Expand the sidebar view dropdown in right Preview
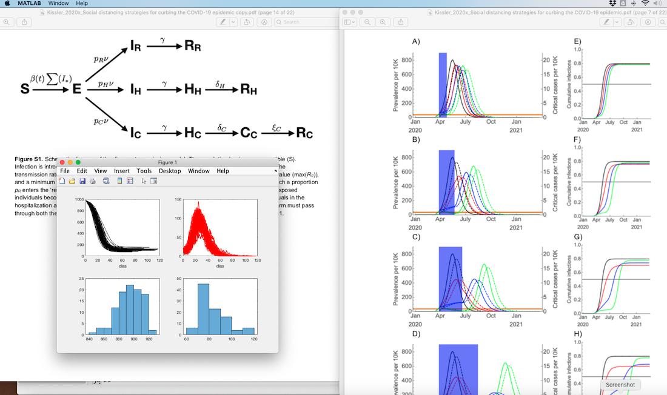The image size is (667, 395). [349, 22]
